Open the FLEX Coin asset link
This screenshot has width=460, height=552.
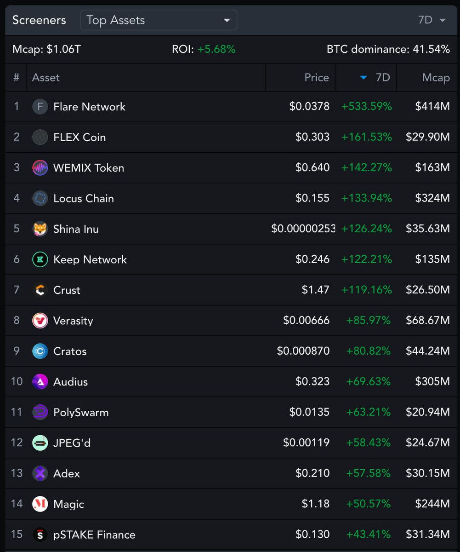(x=80, y=138)
